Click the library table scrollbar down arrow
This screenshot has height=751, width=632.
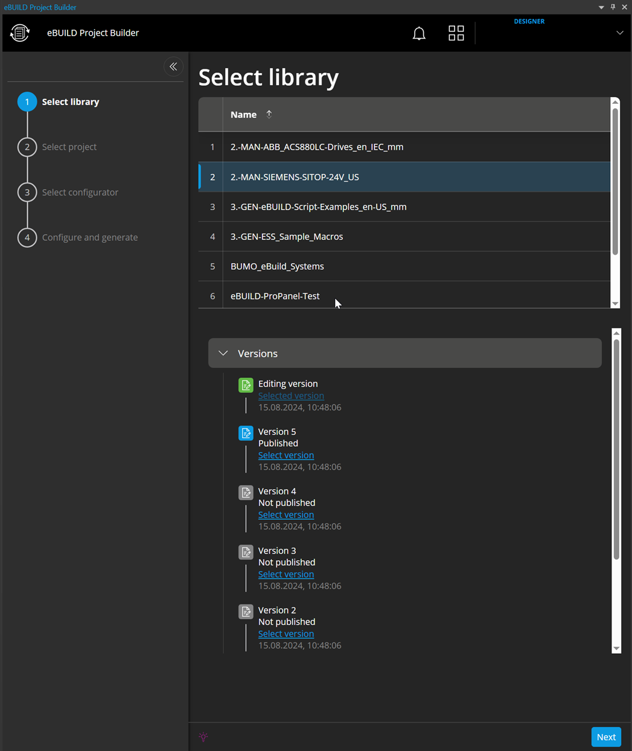click(x=615, y=304)
